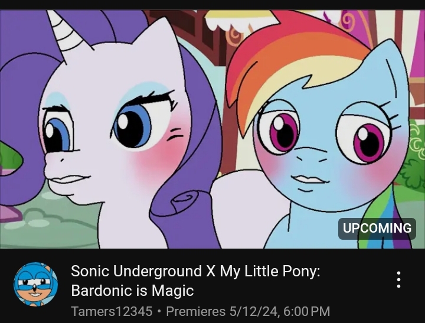Click the UPCOMING badge on the thumbnail

(377, 229)
